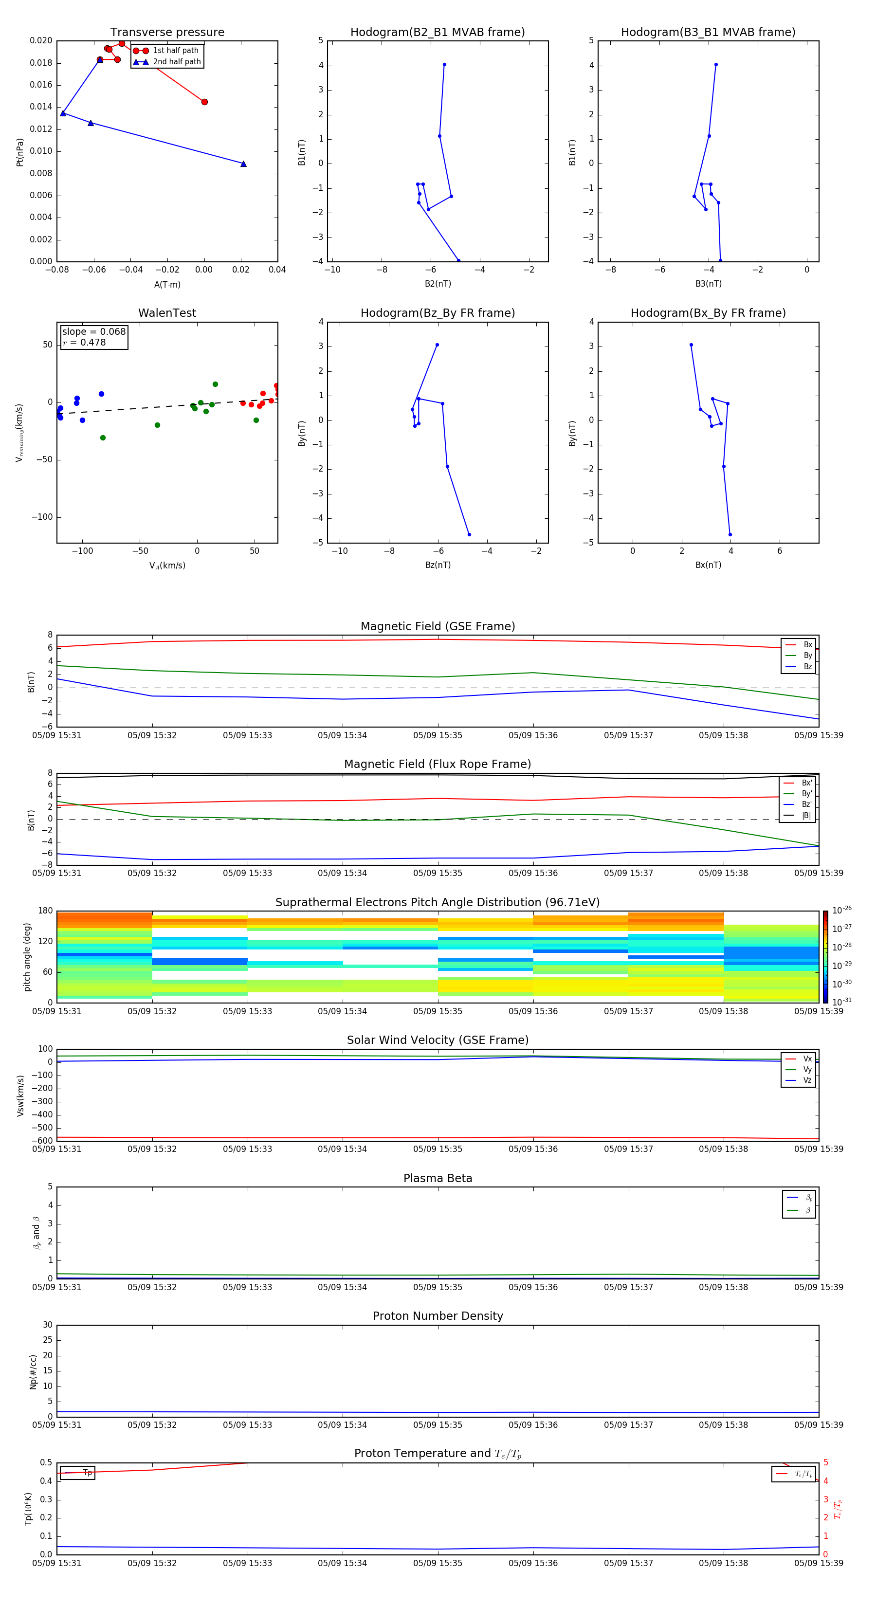This screenshot has height=1606, width=876.
Task: Click the 'WalenTest' plot title
Action: tap(167, 313)
